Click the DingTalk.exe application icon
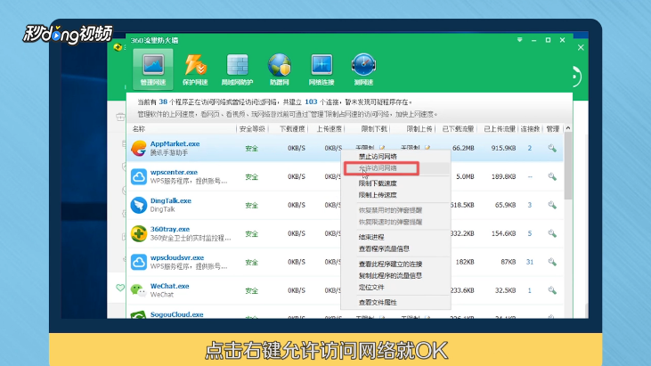Viewport: 651px width, 366px height. 139,205
